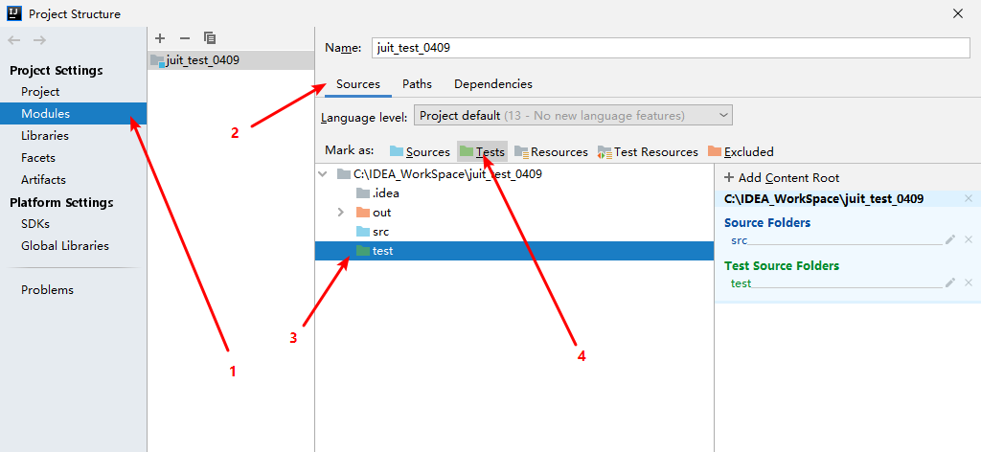Open Libraries in Project Settings
Viewport: 981px width, 452px height.
tap(45, 136)
